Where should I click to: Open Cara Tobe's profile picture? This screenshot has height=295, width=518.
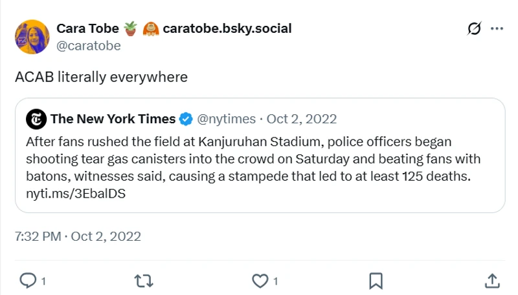(32, 37)
